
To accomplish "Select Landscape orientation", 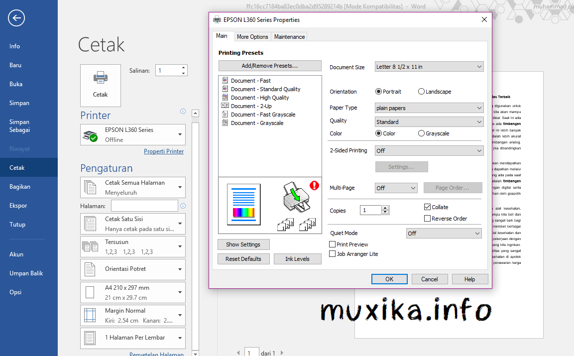I will [421, 92].
